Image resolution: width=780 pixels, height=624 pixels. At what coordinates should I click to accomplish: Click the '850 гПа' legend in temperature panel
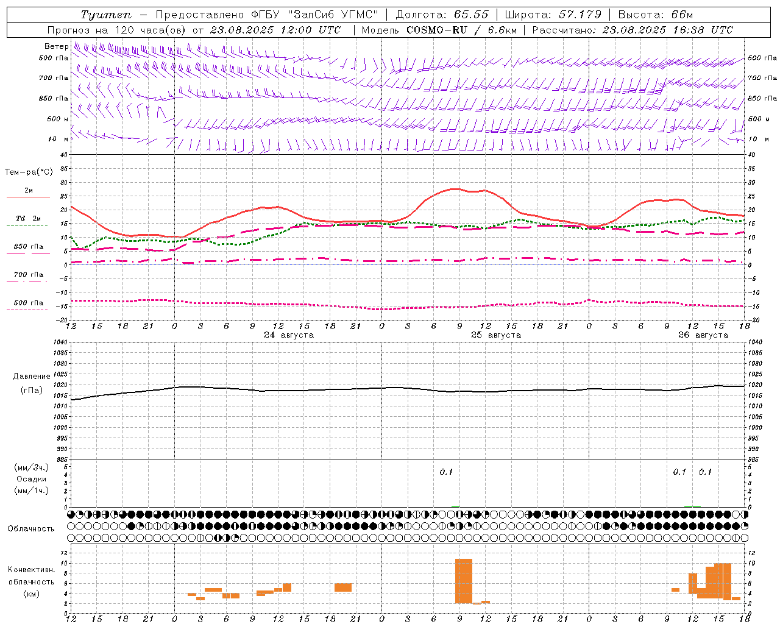click(28, 249)
